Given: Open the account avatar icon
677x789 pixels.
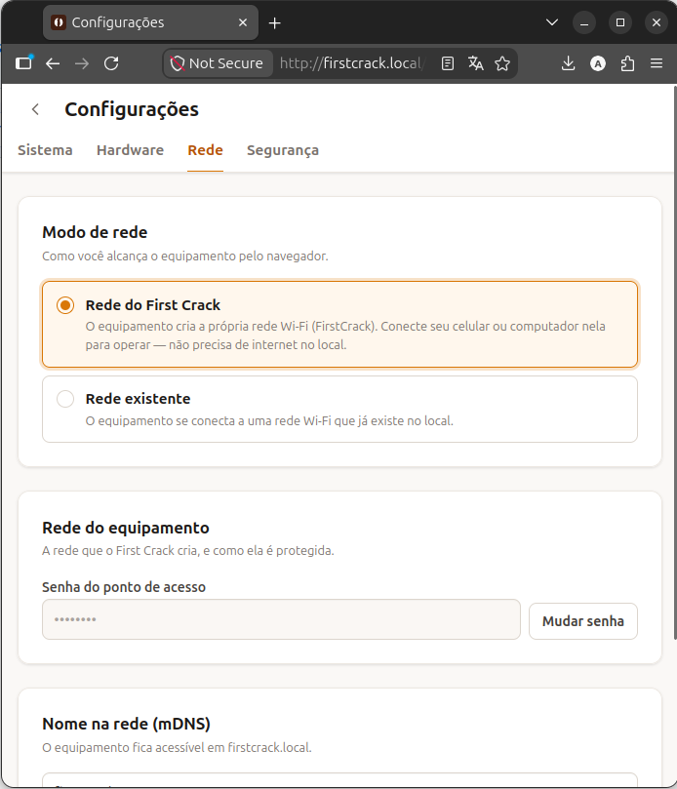Looking at the screenshot, I should click(x=597, y=63).
